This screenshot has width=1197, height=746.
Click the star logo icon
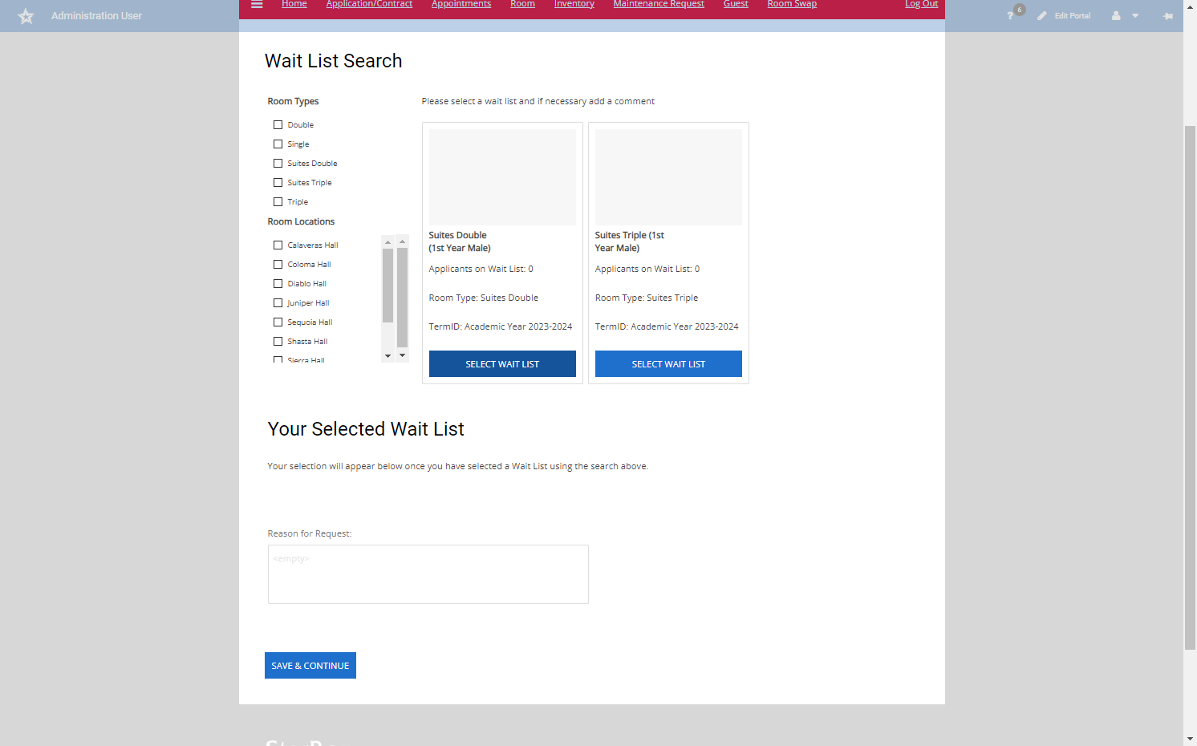click(26, 16)
